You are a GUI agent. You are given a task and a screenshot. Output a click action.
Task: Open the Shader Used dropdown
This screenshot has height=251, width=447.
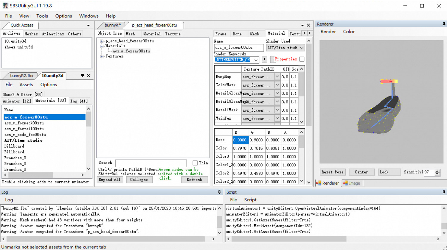coord(302,48)
